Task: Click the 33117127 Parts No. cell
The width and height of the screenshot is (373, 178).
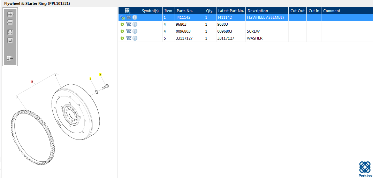Action: tap(189, 38)
